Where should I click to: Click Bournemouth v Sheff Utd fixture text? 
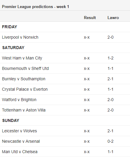pyautogui.click(x=25, y=69)
